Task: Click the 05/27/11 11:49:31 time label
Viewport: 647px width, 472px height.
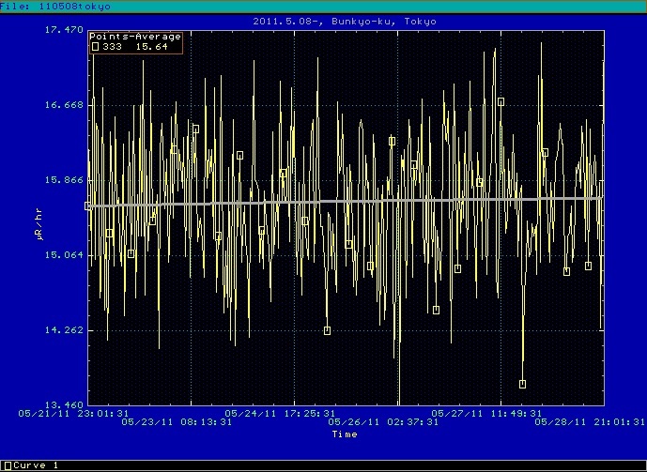Action: 486,412
